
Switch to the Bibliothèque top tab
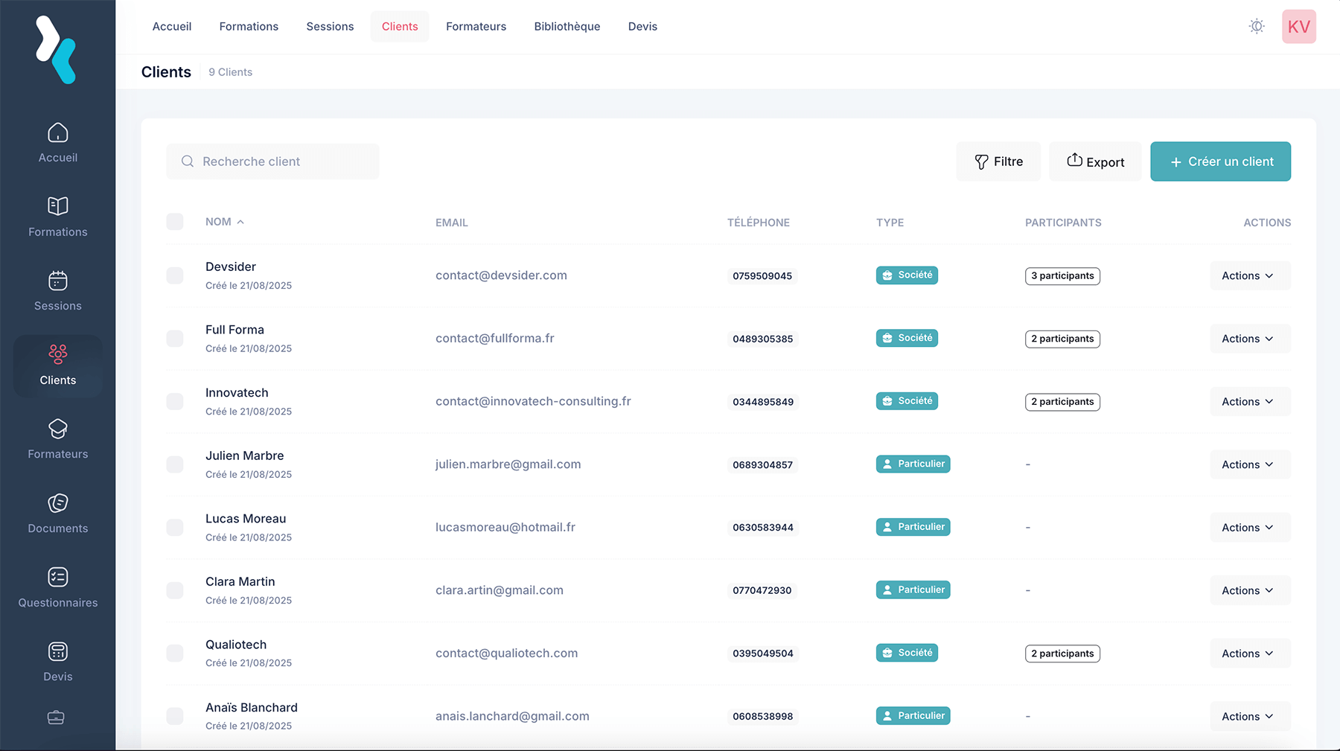pos(567,27)
